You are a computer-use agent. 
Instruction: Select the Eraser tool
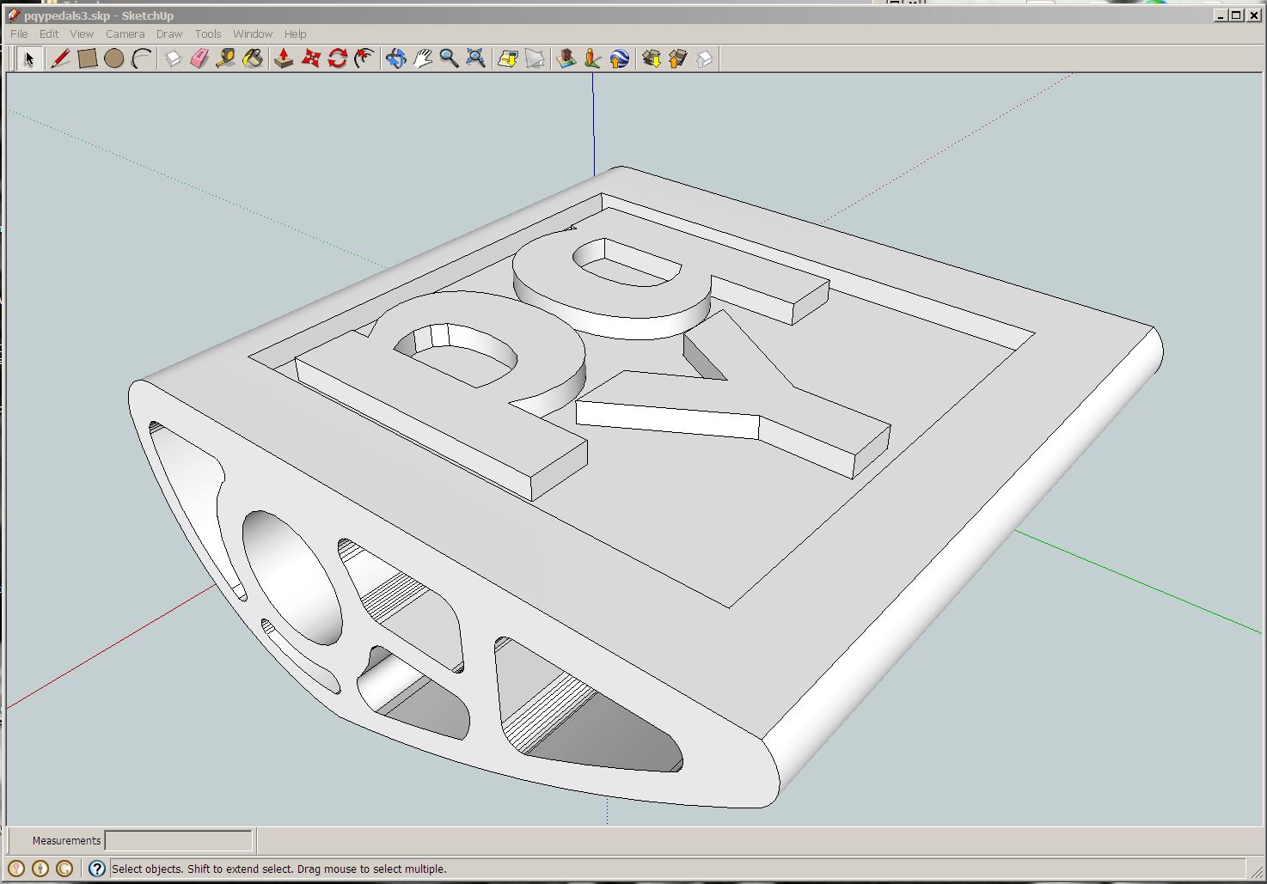(x=199, y=58)
